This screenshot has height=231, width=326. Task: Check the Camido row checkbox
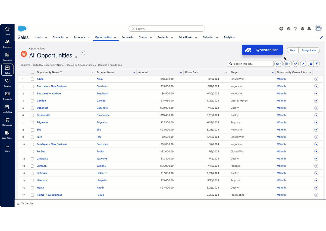(32, 101)
